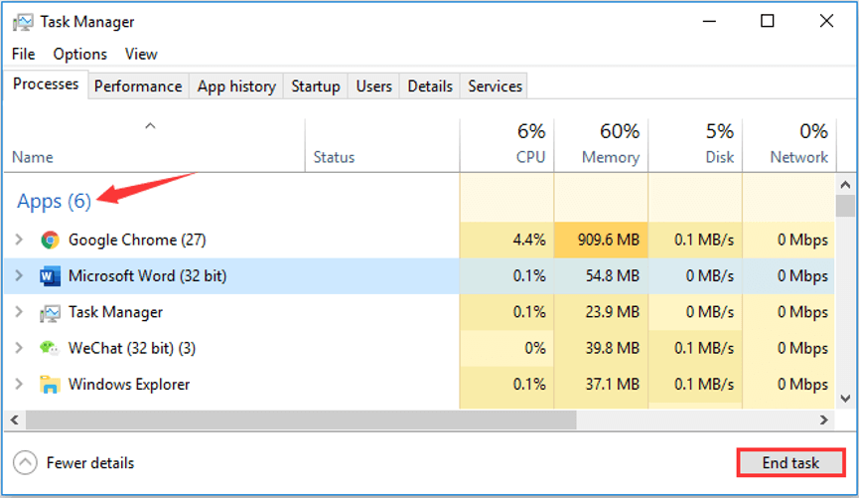Click the 37.1 MB memory value
859x498 pixels.
click(x=613, y=385)
